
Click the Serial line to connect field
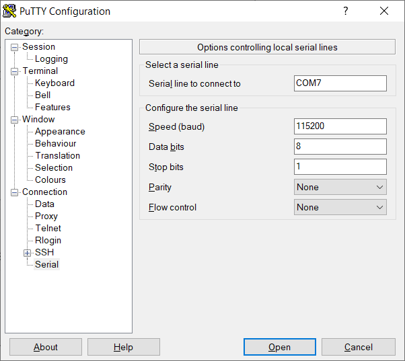(x=340, y=83)
